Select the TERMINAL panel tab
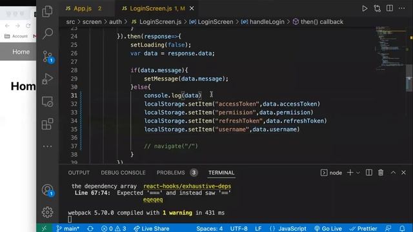The image size is (413, 232). click(221, 173)
